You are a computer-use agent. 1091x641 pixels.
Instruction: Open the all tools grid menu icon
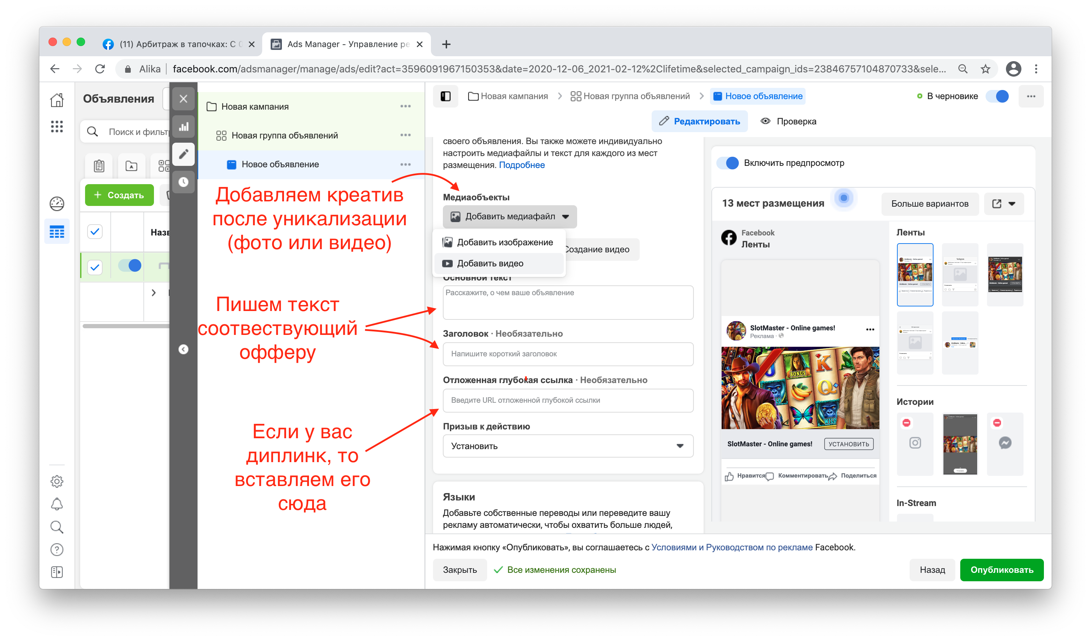57,127
